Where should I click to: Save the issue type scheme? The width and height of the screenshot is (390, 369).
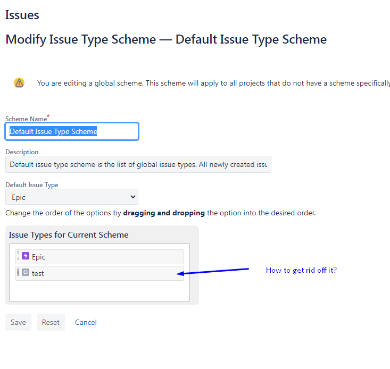pyautogui.click(x=19, y=322)
